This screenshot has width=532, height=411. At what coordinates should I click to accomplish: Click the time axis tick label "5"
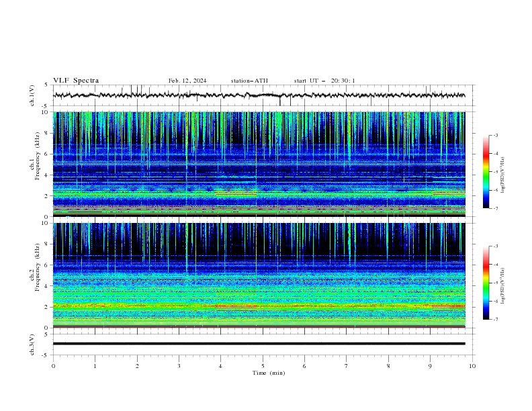pyautogui.click(x=263, y=366)
